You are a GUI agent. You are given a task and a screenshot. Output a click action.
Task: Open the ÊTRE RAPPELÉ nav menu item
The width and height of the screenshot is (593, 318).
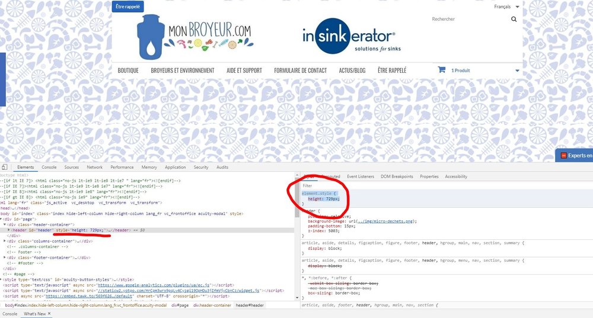(x=392, y=70)
